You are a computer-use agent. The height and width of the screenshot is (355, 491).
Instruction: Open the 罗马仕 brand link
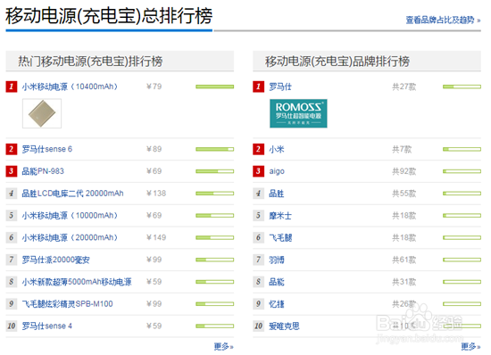click(x=280, y=87)
